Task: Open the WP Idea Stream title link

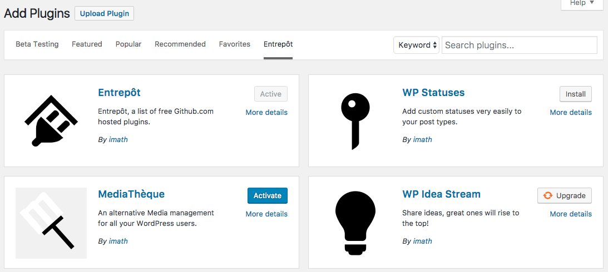Action: point(441,194)
